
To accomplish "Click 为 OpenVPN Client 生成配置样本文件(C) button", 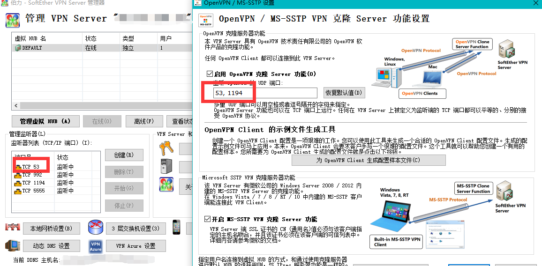I will 369,160.
